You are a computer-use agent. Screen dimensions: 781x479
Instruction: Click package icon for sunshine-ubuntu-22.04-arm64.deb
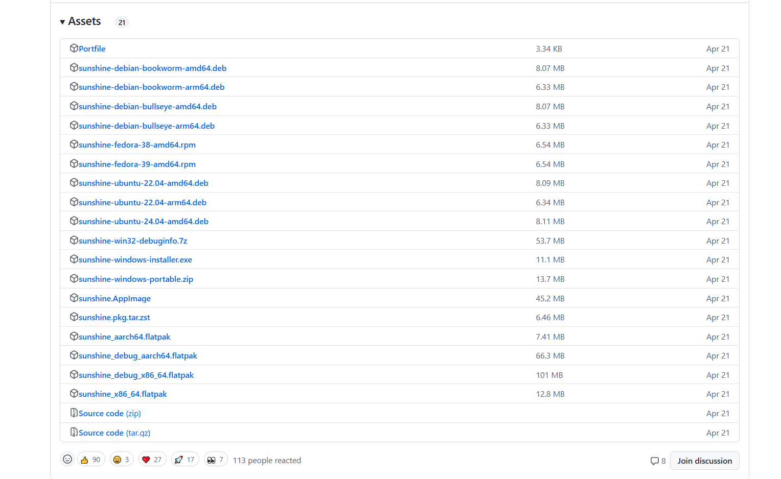pos(74,202)
